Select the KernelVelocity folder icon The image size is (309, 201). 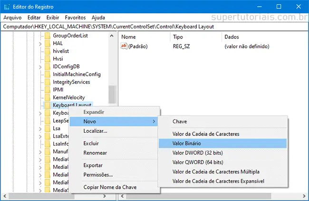[x=48, y=97]
